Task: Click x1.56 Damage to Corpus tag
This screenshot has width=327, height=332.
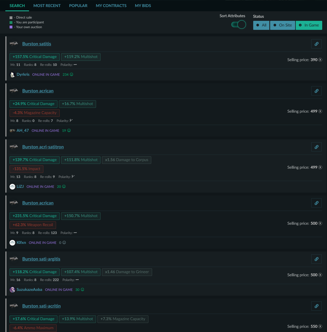Action: (127, 160)
